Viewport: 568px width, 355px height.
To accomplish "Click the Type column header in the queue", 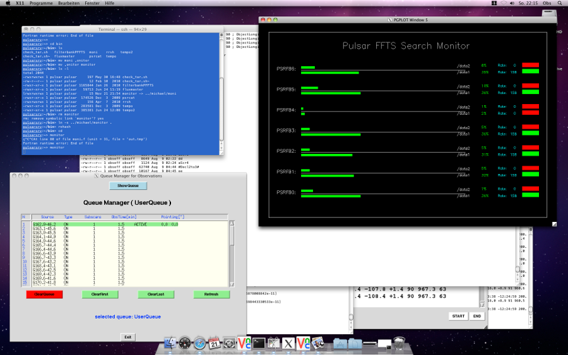I will pyautogui.click(x=68, y=217).
